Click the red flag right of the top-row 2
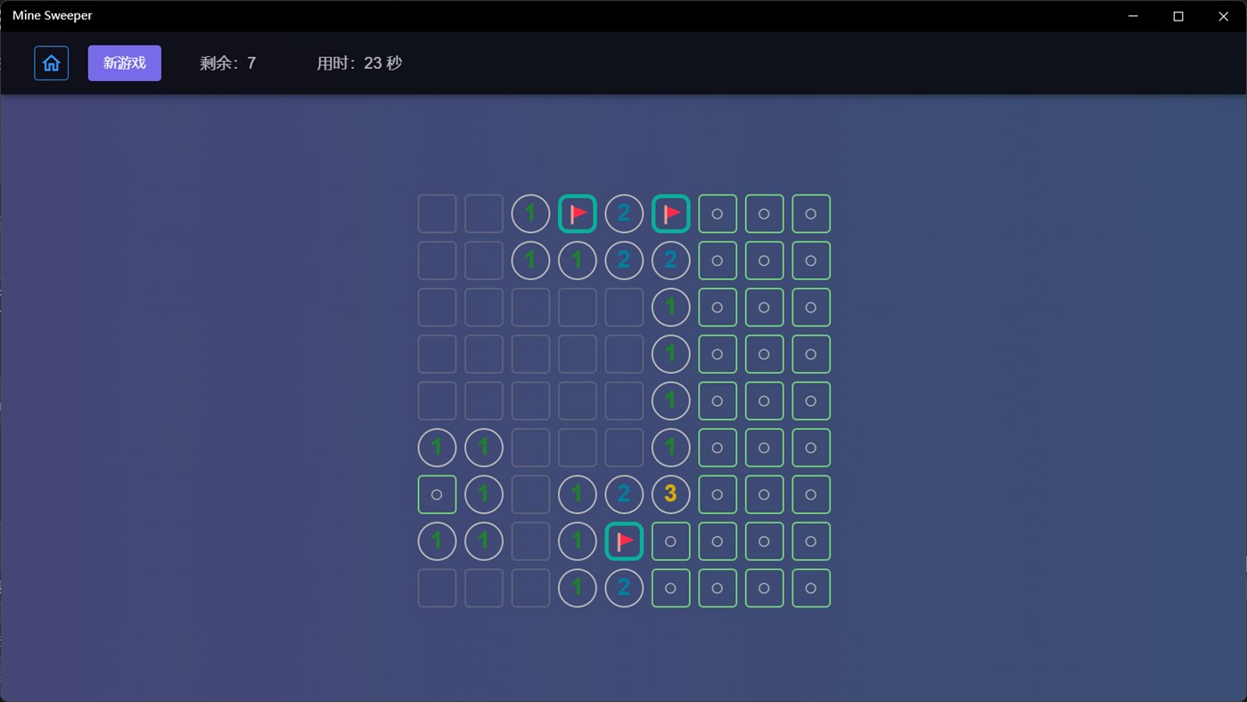The height and width of the screenshot is (702, 1247). point(670,213)
